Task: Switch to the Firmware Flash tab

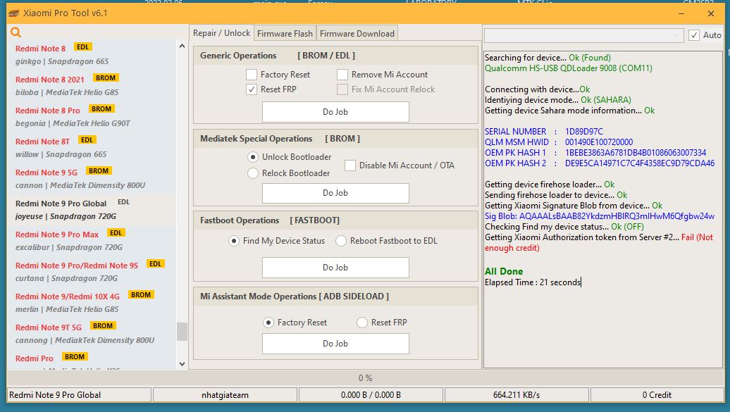Action: 285,33
